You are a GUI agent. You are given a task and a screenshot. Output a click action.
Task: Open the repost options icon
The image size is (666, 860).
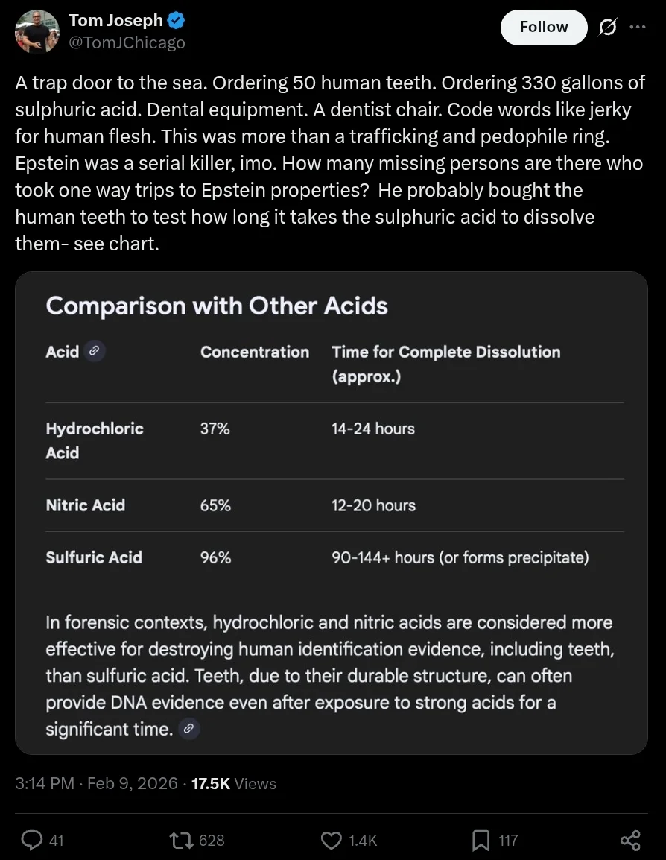click(x=179, y=841)
